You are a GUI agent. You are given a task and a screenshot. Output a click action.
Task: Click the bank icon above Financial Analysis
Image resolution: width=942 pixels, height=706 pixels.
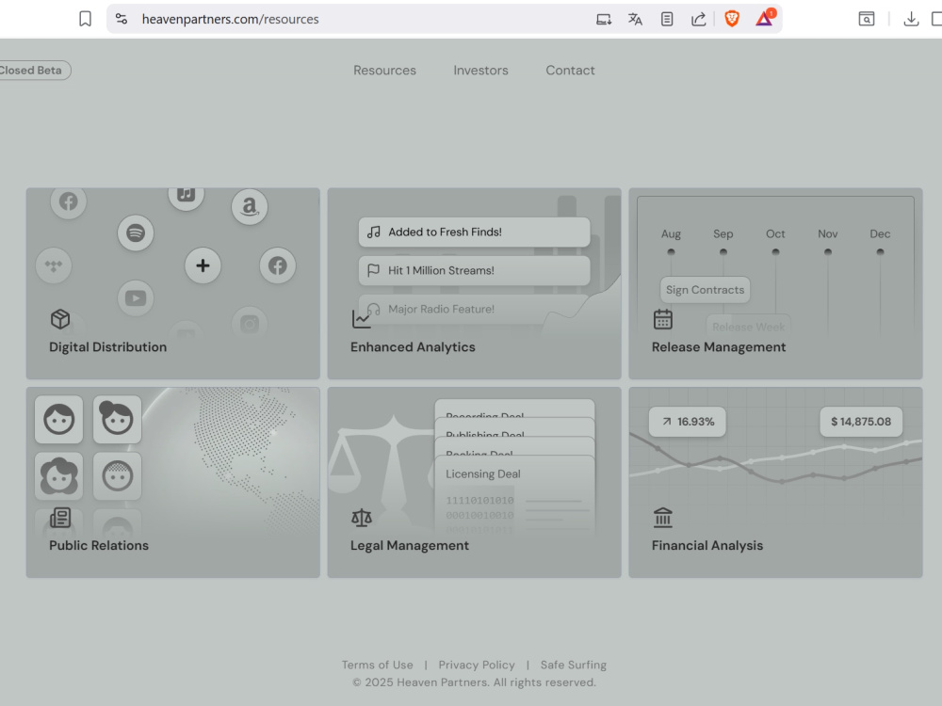click(x=662, y=518)
